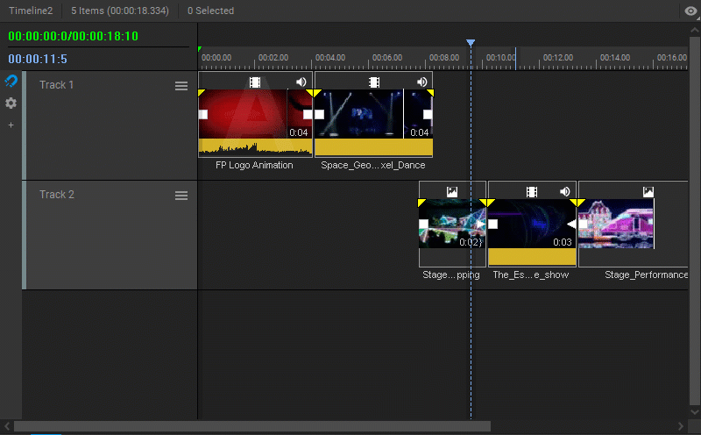Click image icon on Stage_Performance clip
Viewport: 701px width, 435px height.
point(648,192)
